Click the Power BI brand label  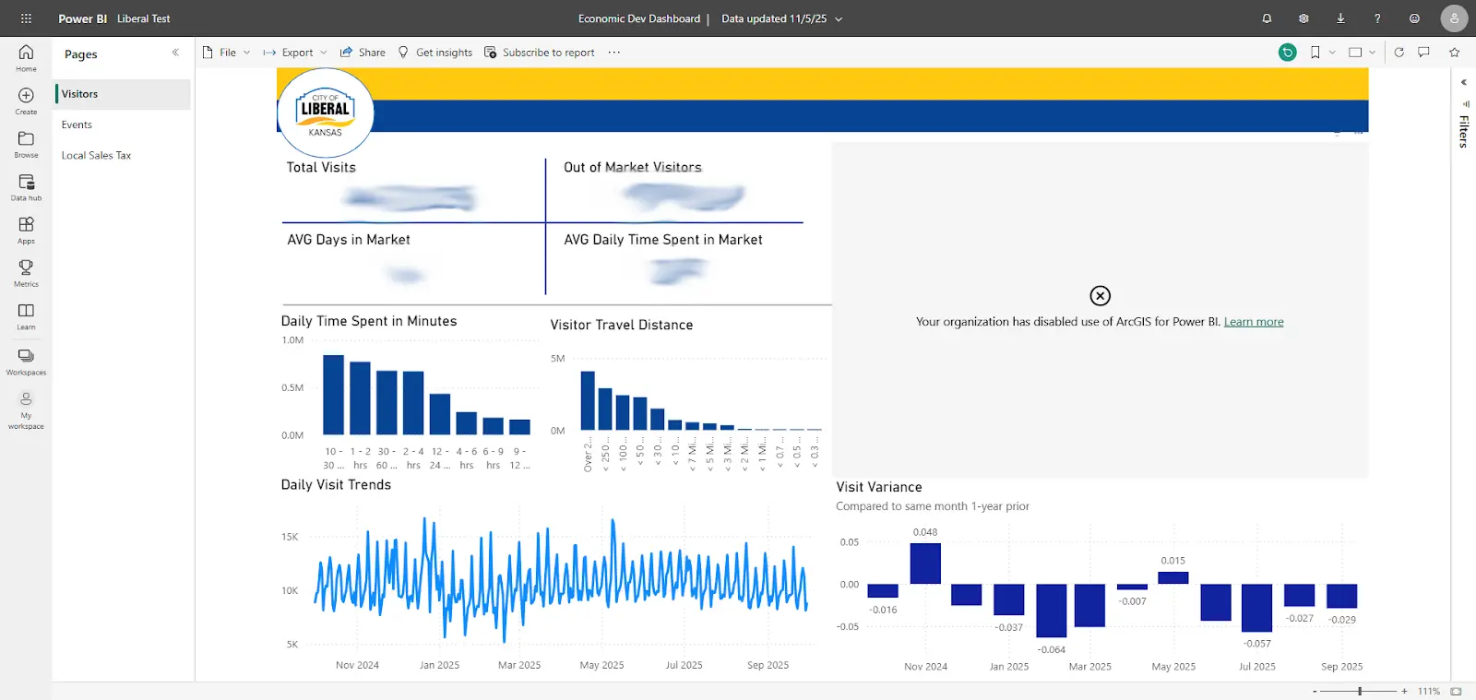coord(82,18)
